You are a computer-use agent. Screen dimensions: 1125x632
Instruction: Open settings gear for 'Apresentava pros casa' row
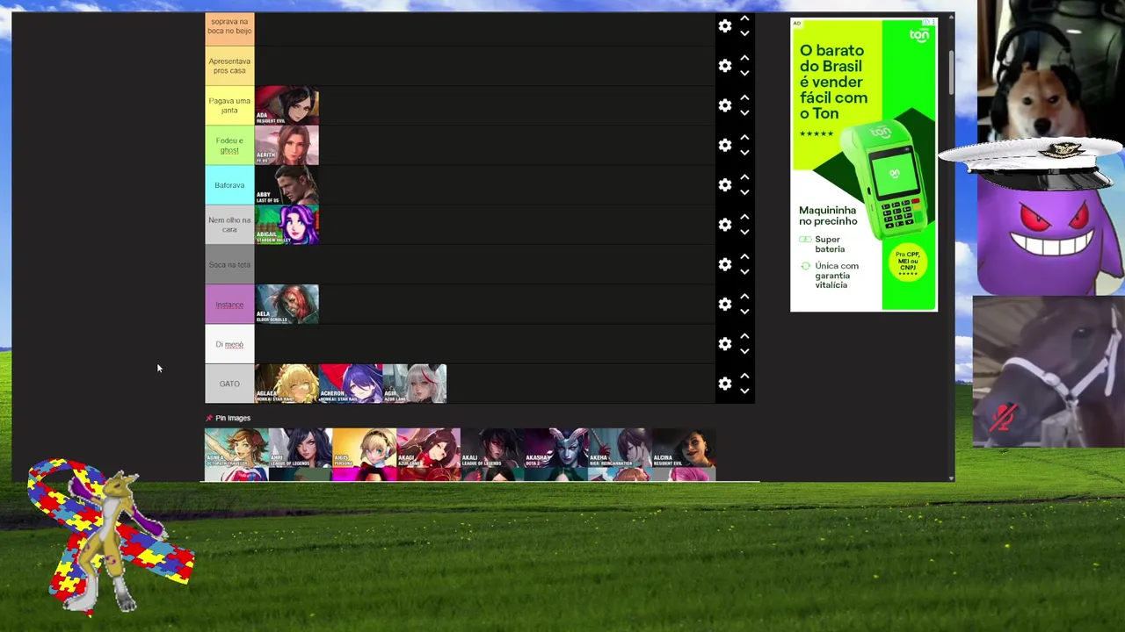click(x=725, y=66)
